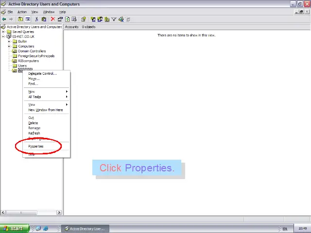The image size is (311, 233).
Task: Open the Window menu
Action: (x=49, y=12)
